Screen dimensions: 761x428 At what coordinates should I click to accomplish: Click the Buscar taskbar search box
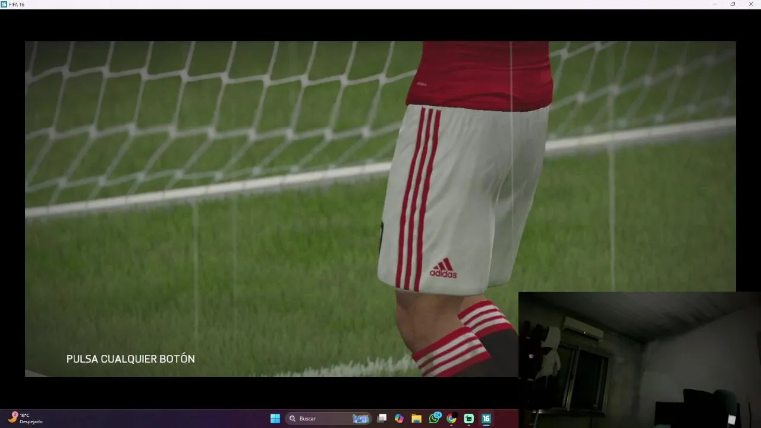[x=329, y=418]
